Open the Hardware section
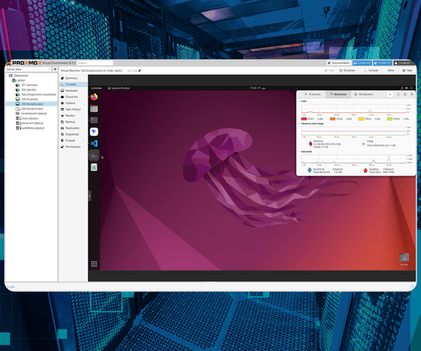The width and height of the screenshot is (421, 351). (x=73, y=91)
